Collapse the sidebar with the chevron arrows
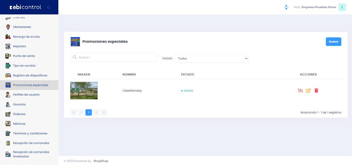Viewport: 352px width, 165px height. (x=49, y=7)
